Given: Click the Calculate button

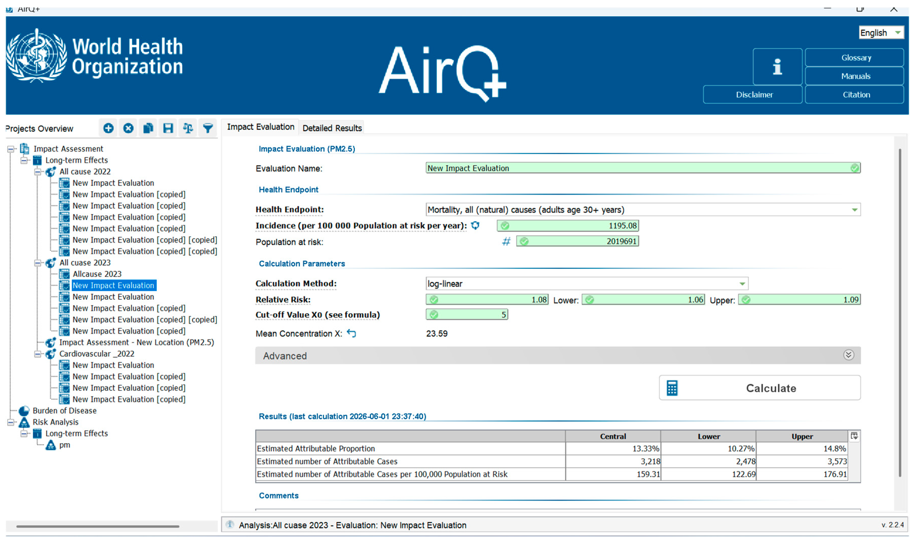Looking at the screenshot, I should click(x=760, y=388).
